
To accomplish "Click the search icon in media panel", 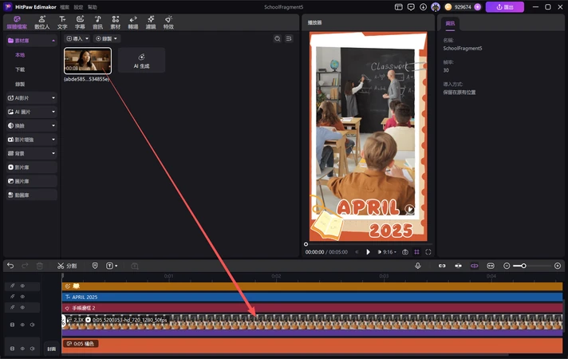I will pyautogui.click(x=278, y=38).
